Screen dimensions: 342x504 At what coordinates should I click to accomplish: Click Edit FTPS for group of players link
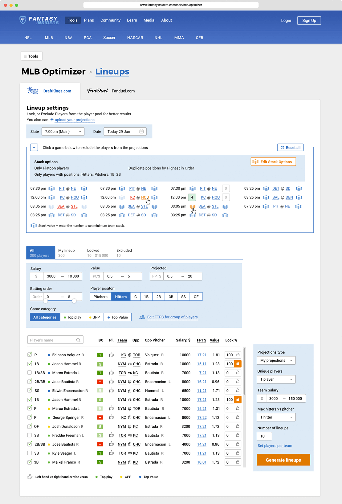click(x=173, y=317)
